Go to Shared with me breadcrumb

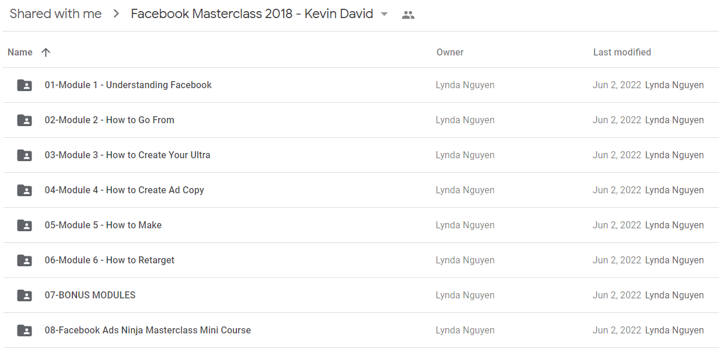(55, 14)
